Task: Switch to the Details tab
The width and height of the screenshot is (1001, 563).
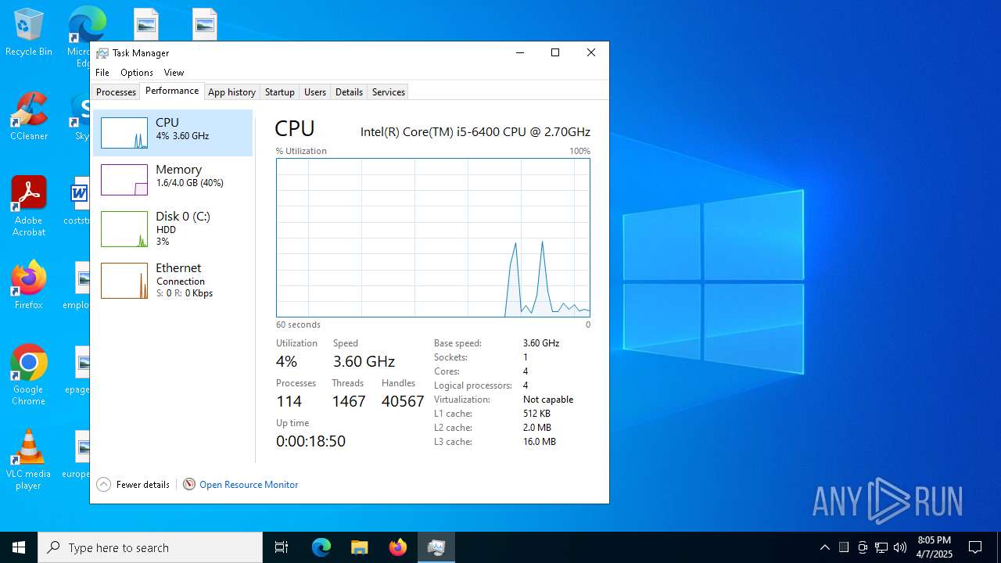Action: coord(349,92)
